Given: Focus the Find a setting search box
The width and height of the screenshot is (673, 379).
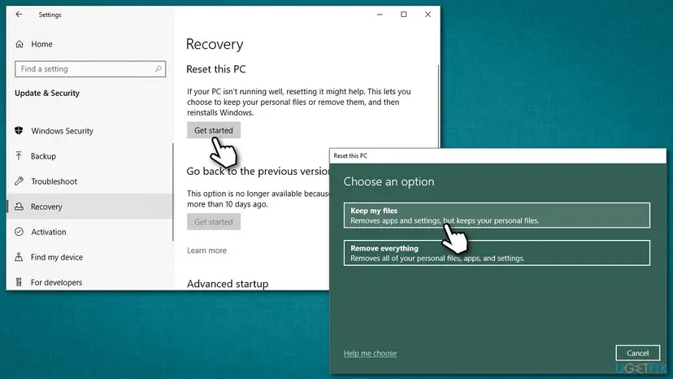Looking at the screenshot, I should coord(90,69).
